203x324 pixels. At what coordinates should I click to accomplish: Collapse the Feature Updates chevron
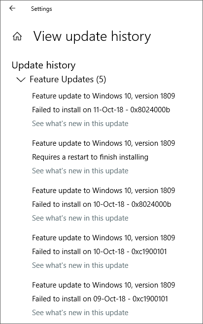[21, 80]
